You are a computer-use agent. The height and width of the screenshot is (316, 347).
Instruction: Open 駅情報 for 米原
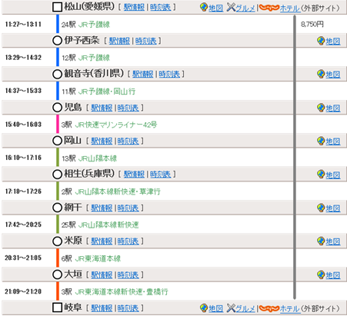click(102, 241)
